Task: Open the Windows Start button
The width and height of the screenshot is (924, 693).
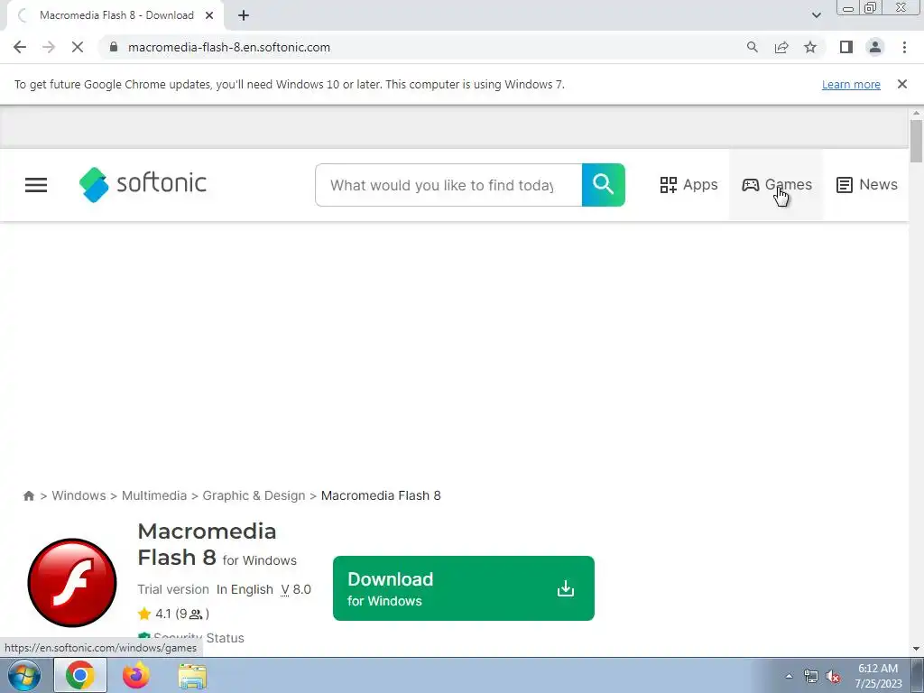Action: [24, 675]
